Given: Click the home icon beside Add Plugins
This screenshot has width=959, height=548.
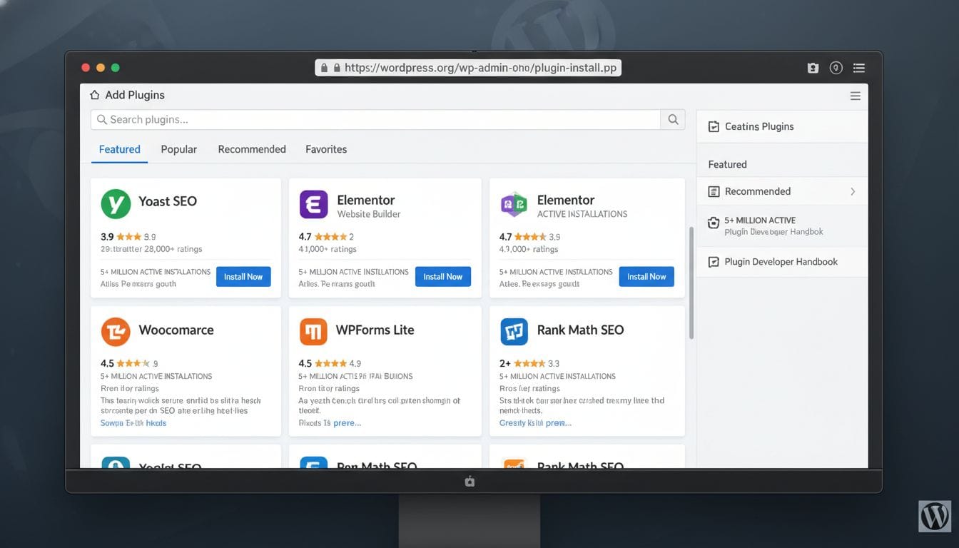Looking at the screenshot, I should point(95,95).
